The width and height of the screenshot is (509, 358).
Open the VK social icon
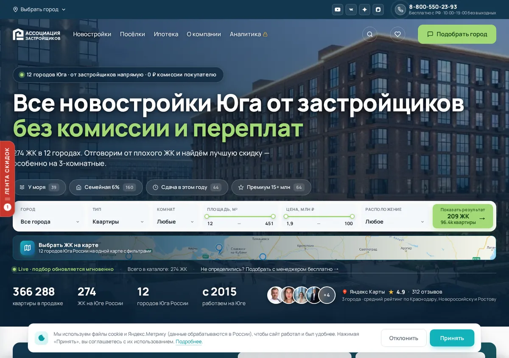click(x=351, y=9)
